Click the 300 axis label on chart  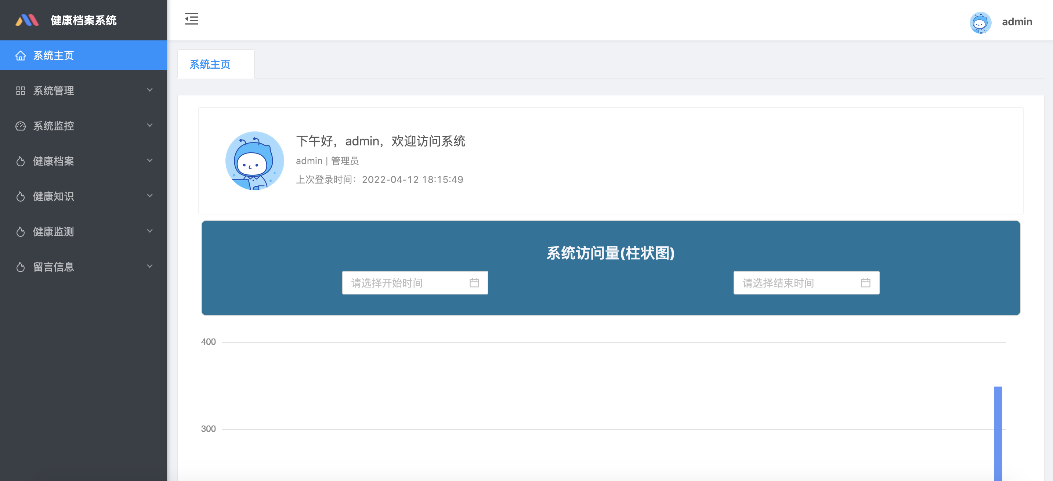coord(208,429)
